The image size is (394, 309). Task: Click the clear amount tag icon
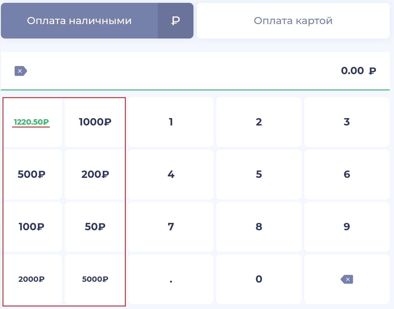tap(21, 71)
